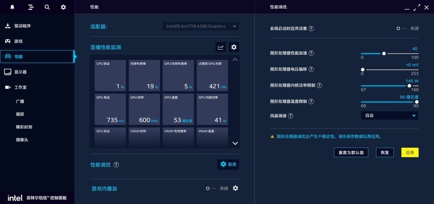Click help icon for 图形处理器内核功率限制
Viewport: 434px width, 204px height.
[x=319, y=85]
